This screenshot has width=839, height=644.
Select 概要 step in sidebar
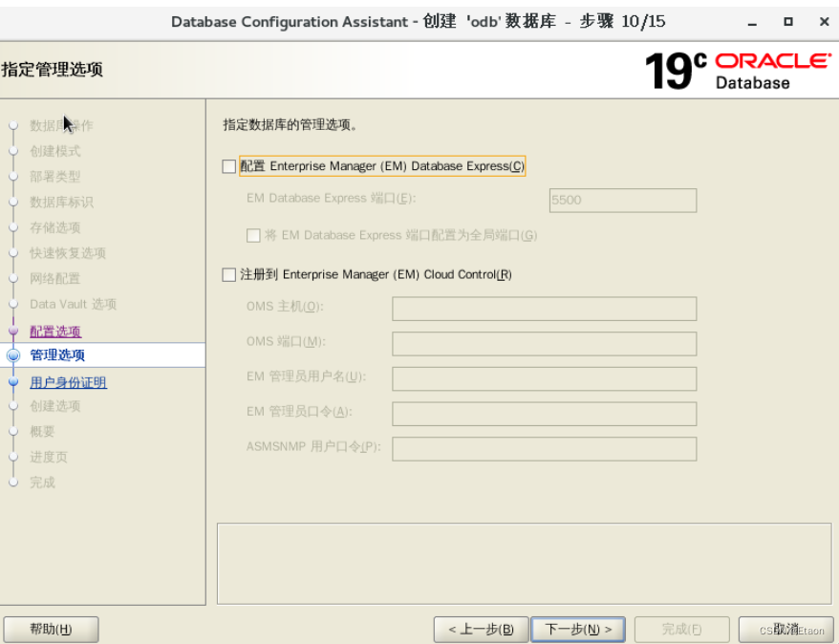click(x=42, y=432)
